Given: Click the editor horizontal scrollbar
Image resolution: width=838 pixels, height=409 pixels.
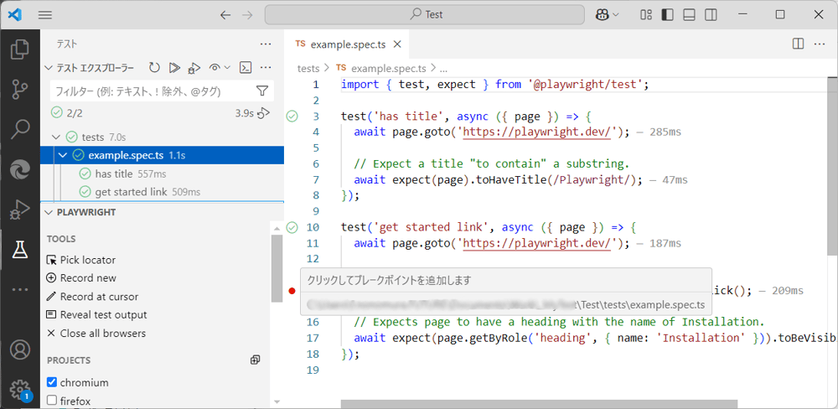Looking at the screenshot, I should (x=539, y=404).
